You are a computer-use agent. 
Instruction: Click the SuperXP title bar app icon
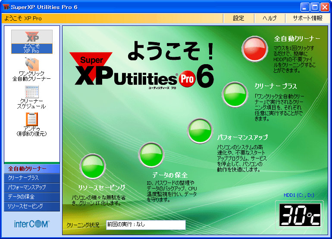tap(6, 7)
